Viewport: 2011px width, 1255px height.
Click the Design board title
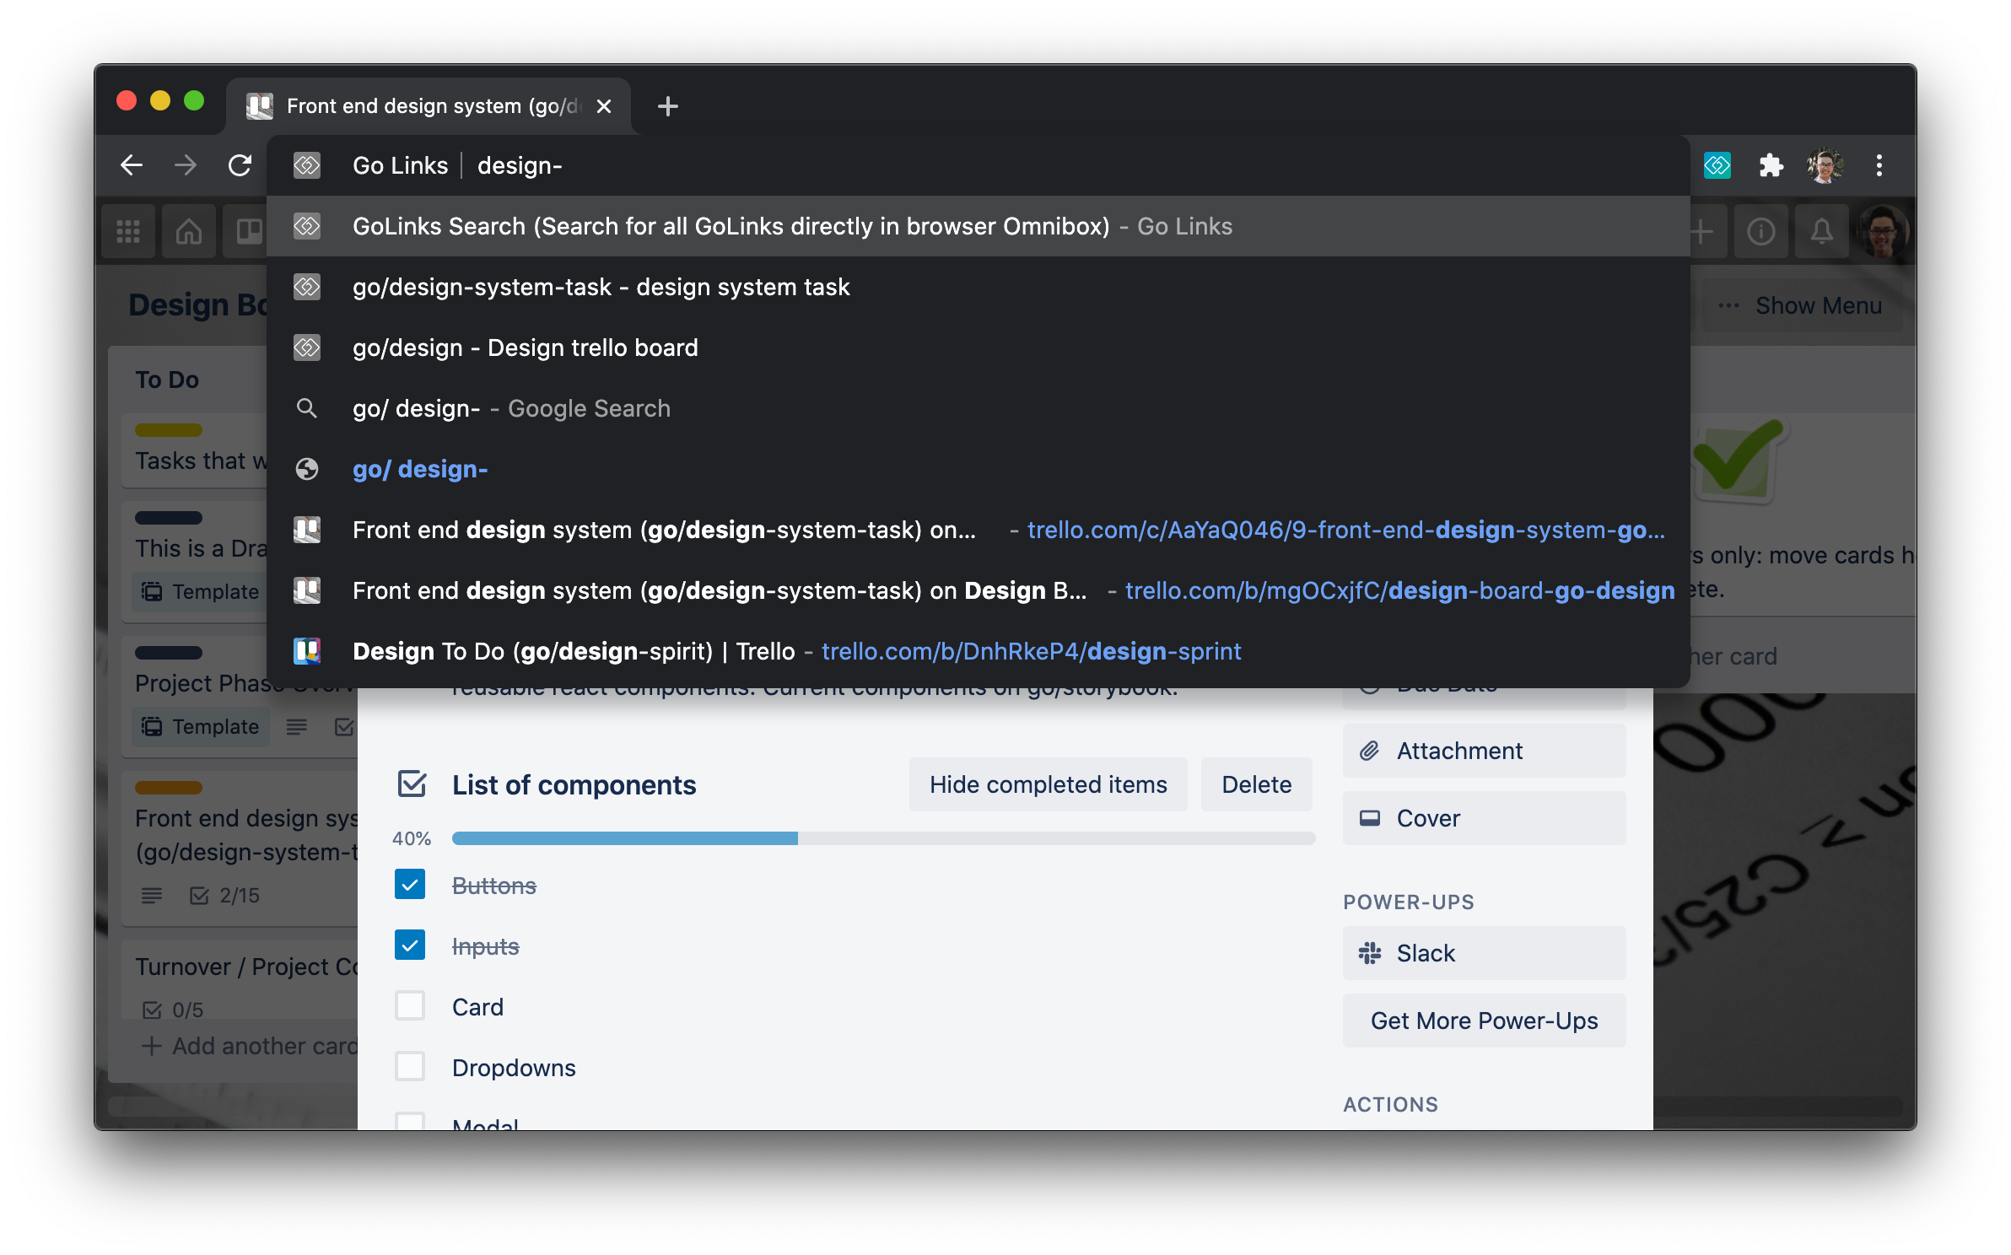[x=199, y=304]
